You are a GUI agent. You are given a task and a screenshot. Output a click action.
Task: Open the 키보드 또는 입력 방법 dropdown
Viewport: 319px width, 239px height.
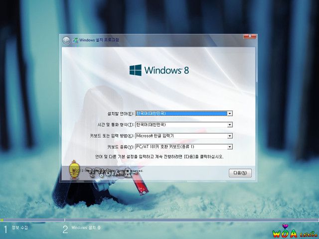click(230, 136)
